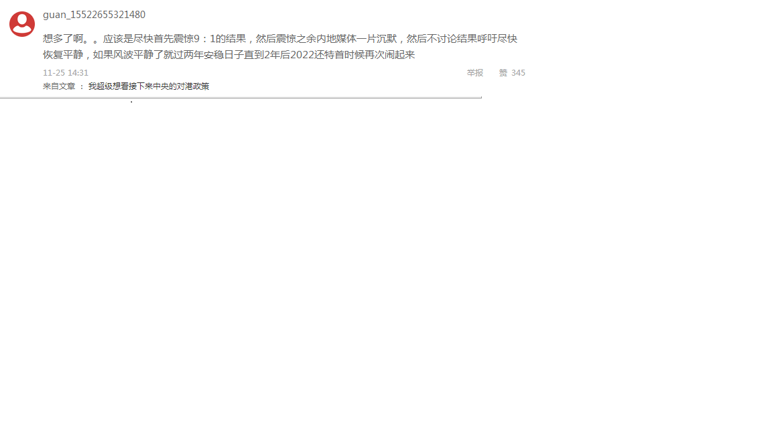This screenshot has height=434, width=772.
Task: Click the ending words 再次闹起来
Action: (x=390, y=55)
